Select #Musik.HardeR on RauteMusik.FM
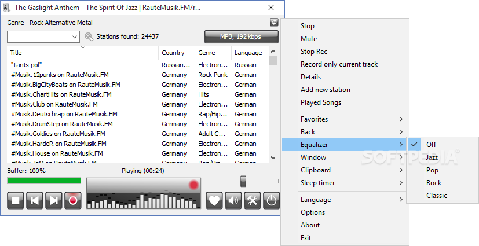The image size is (479, 246). [138, 144]
